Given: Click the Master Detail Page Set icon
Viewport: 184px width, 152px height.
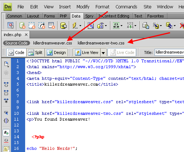Looking at the screenshot, I should 146,26.
